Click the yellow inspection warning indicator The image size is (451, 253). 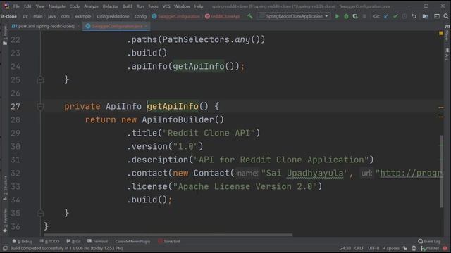[x=441, y=34]
